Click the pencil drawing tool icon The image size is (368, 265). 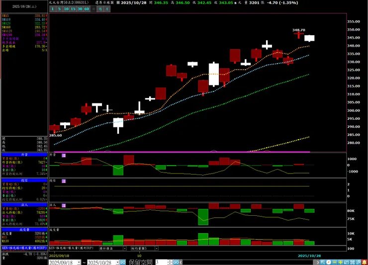point(358,262)
